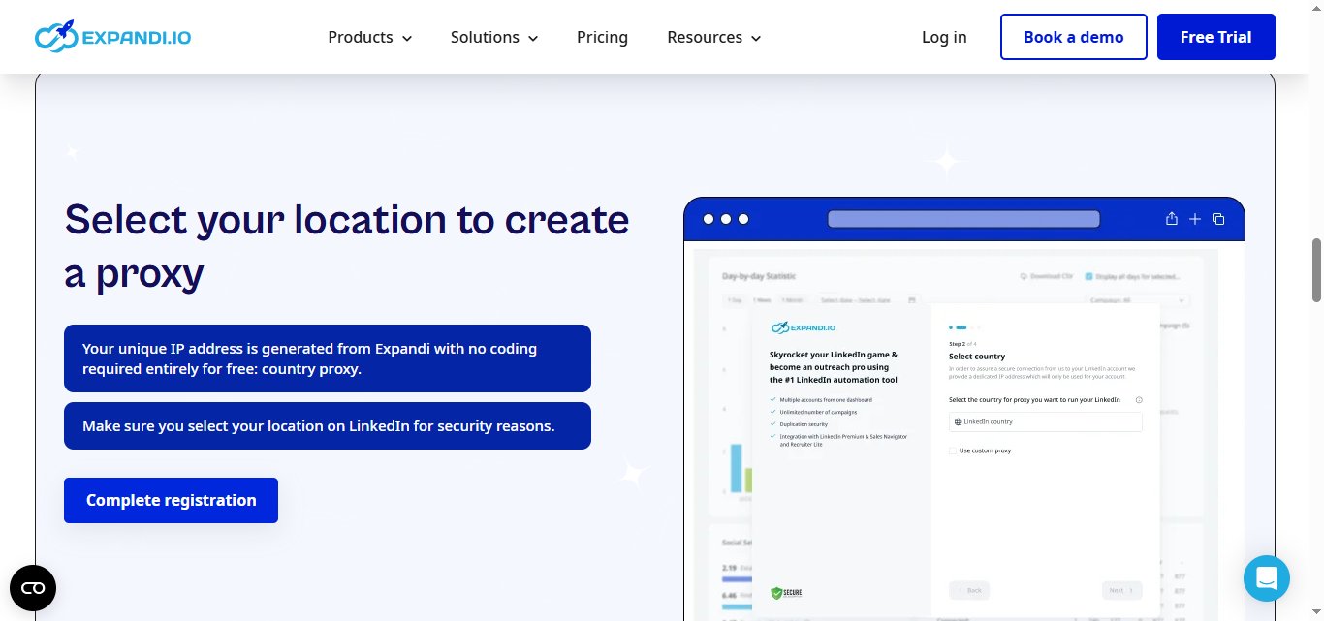The width and height of the screenshot is (1324, 621).
Task: Open the accessibility widget in the bottom-left corner
Action: tap(33, 588)
